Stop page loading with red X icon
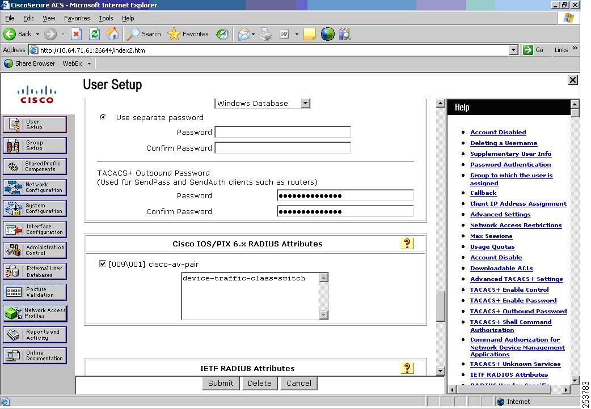Image resolution: width=591 pixels, height=409 pixels. (x=76, y=34)
